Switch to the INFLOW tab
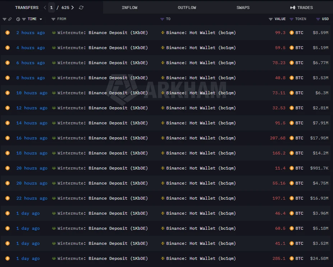Image resolution: width=333 pixels, height=267 pixels. (x=130, y=8)
